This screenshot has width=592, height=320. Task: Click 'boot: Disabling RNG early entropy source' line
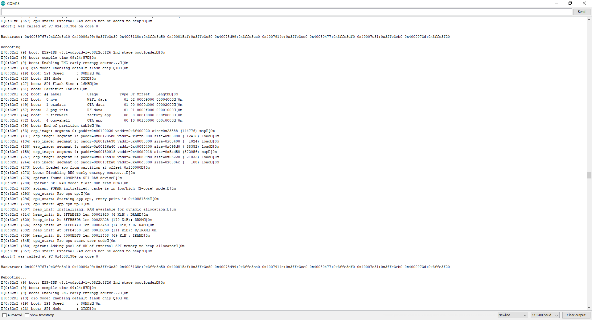68,173
